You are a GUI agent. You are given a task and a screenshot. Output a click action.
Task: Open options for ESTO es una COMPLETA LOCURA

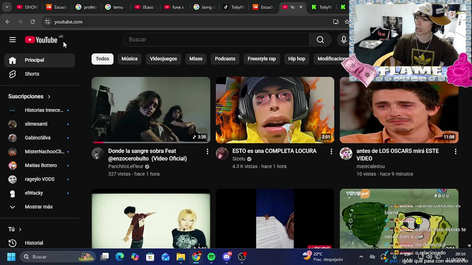[331, 152]
